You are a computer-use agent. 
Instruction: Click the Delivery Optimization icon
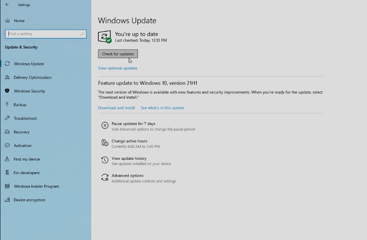pyautogui.click(x=7, y=77)
